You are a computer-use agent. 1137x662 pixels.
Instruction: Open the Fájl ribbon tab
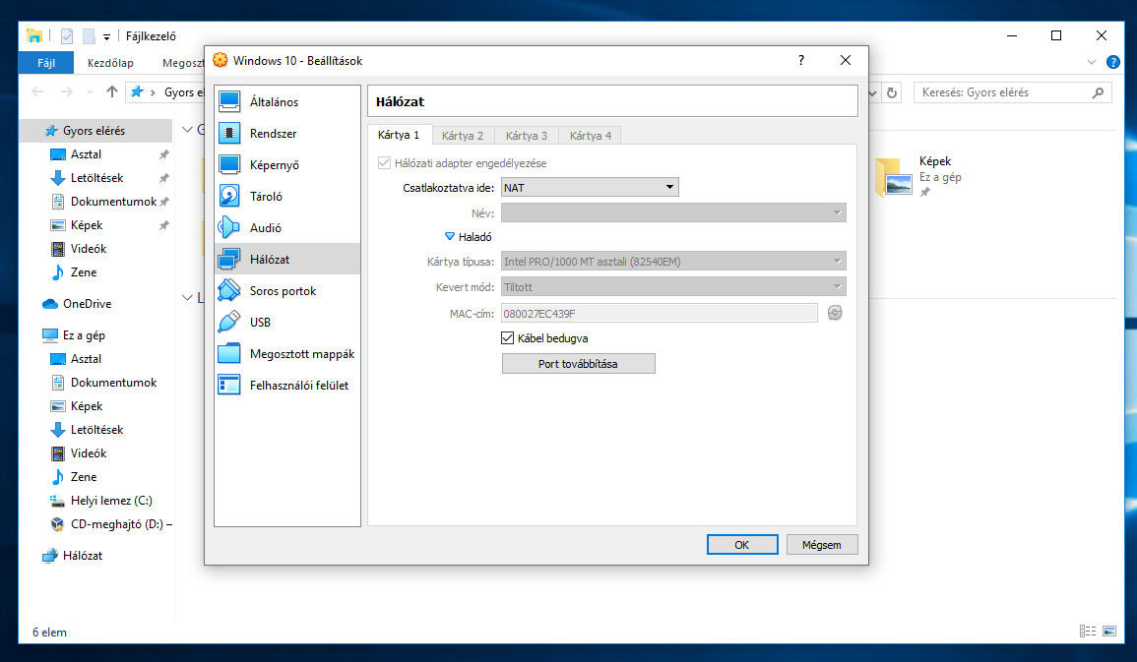(46, 63)
